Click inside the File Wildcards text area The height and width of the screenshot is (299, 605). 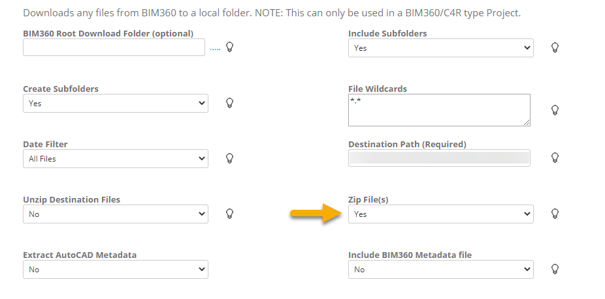click(438, 109)
